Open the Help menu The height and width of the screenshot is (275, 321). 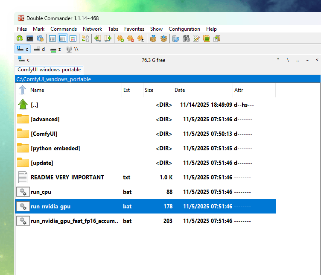[211, 29]
